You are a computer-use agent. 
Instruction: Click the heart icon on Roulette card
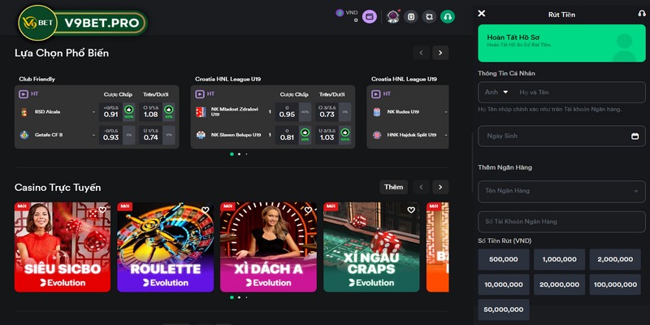point(206,210)
